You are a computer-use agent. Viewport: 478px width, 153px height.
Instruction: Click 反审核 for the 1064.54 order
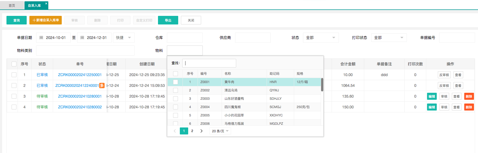[x=444, y=86]
